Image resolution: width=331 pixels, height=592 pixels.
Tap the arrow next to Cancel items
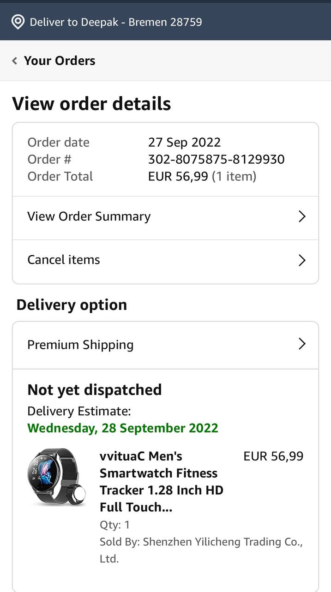click(x=302, y=260)
